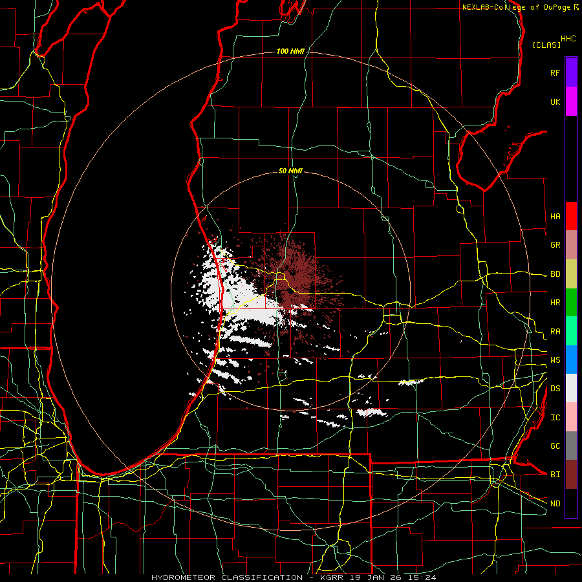Click the 'DS' legend label

[x=555, y=389]
